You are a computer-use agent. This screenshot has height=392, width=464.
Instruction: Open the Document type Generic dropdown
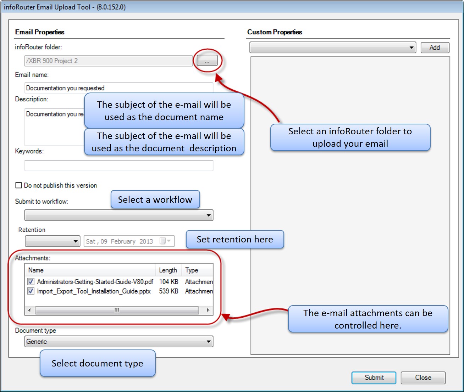pos(119,342)
